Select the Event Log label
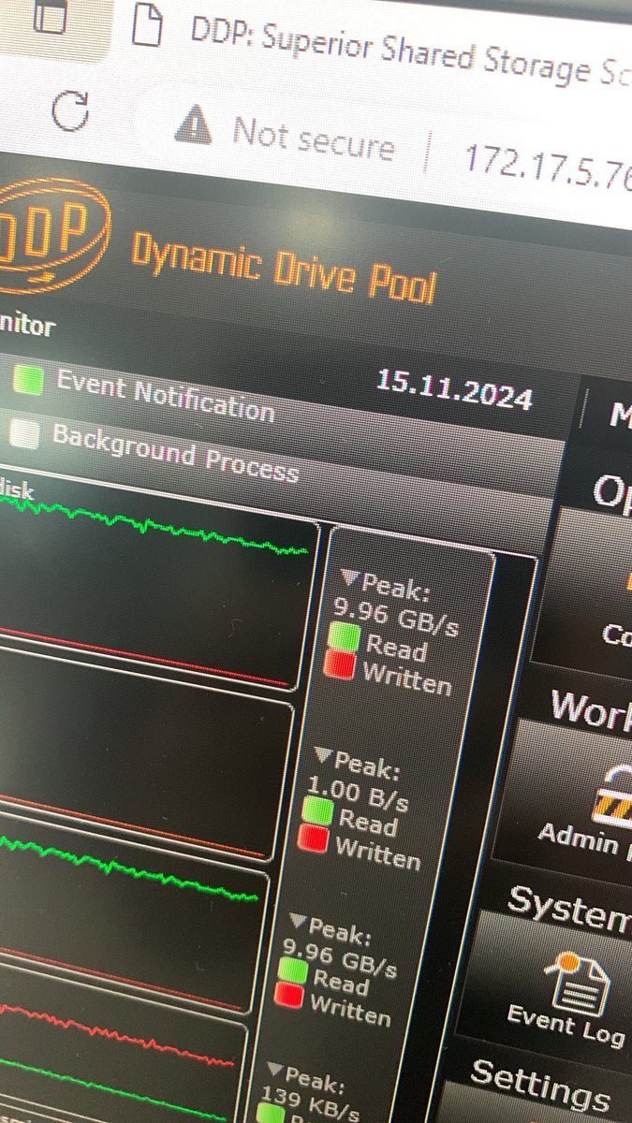Screen dimensions: 632x1123 [566, 1026]
